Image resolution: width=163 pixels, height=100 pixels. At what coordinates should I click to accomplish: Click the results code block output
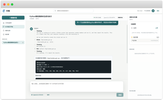click(x=73, y=67)
